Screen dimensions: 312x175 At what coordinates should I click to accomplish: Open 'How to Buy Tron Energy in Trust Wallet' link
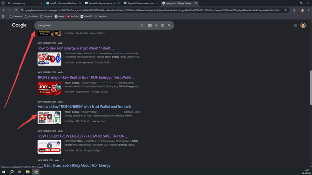pos(76,48)
